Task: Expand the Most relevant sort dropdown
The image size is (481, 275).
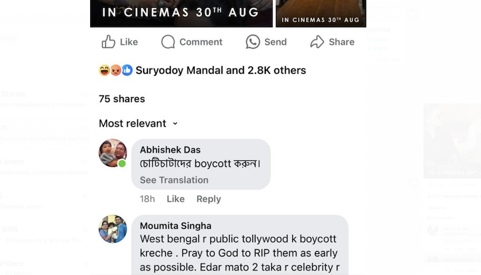Action: [132, 123]
